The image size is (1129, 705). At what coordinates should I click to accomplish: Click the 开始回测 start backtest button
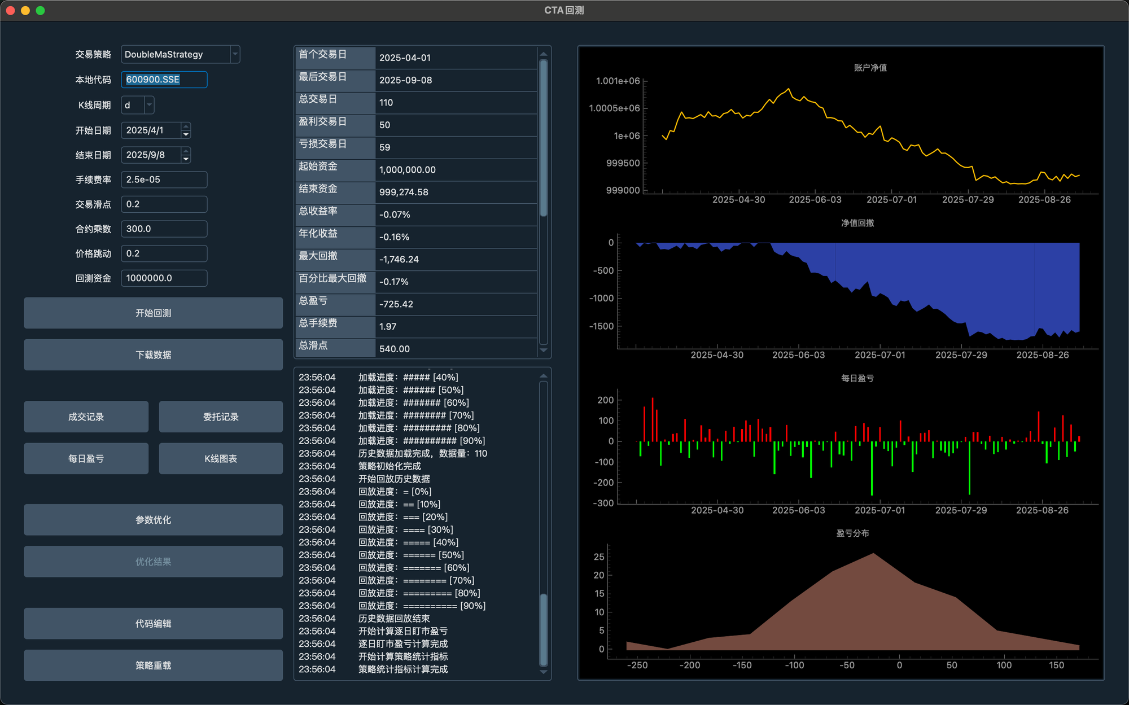pyautogui.click(x=153, y=313)
